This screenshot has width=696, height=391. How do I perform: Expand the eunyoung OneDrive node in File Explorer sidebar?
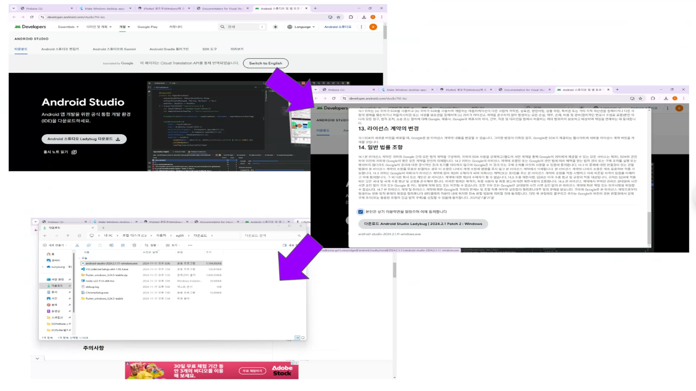point(43,267)
